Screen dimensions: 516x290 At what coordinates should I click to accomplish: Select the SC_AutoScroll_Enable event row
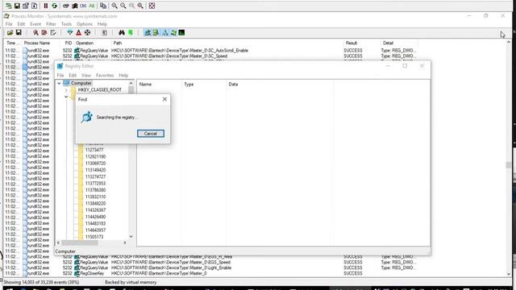click(210, 51)
